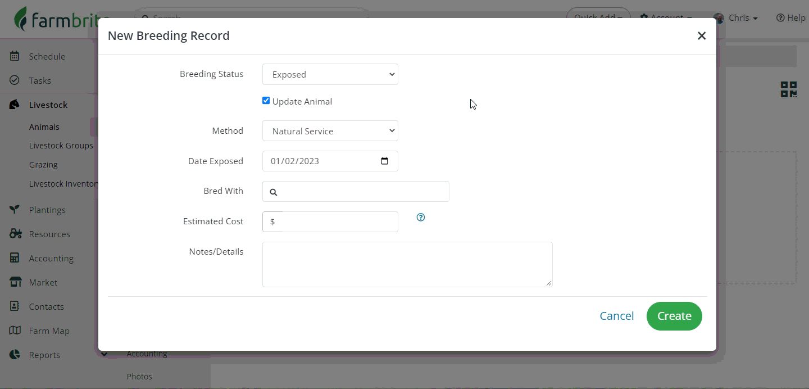Click the Livestock sidebar label
The width and height of the screenshot is (809, 389).
[x=48, y=105]
